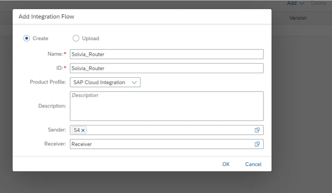Click the Delete button in the toolbar
The image size is (332, 193).
[x=318, y=3]
